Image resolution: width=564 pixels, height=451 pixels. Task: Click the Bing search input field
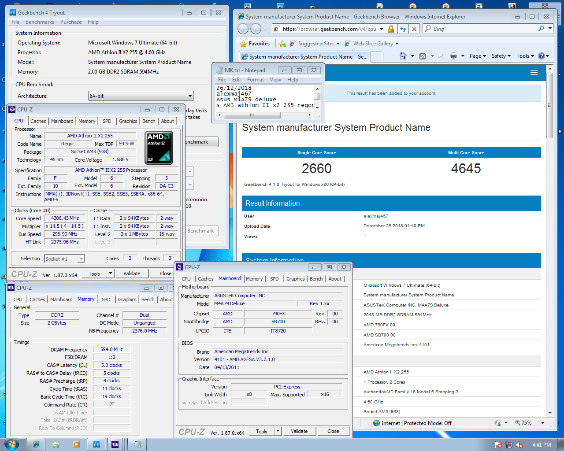pos(484,29)
